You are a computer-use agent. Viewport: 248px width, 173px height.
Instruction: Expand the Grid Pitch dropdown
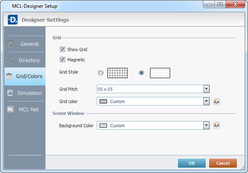click(206, 89)
